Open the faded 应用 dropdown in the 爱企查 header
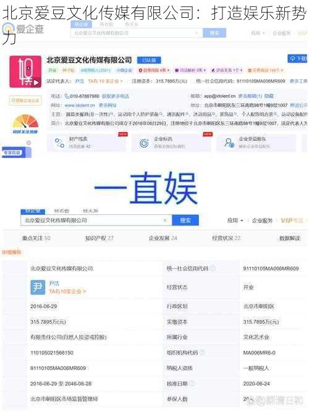Viewport: 309px width, 412px height. (x=258, y=33)
